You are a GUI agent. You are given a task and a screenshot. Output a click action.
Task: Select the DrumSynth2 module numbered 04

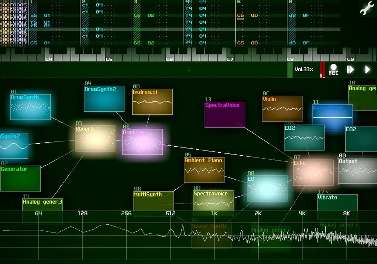(x=104, y=99)
